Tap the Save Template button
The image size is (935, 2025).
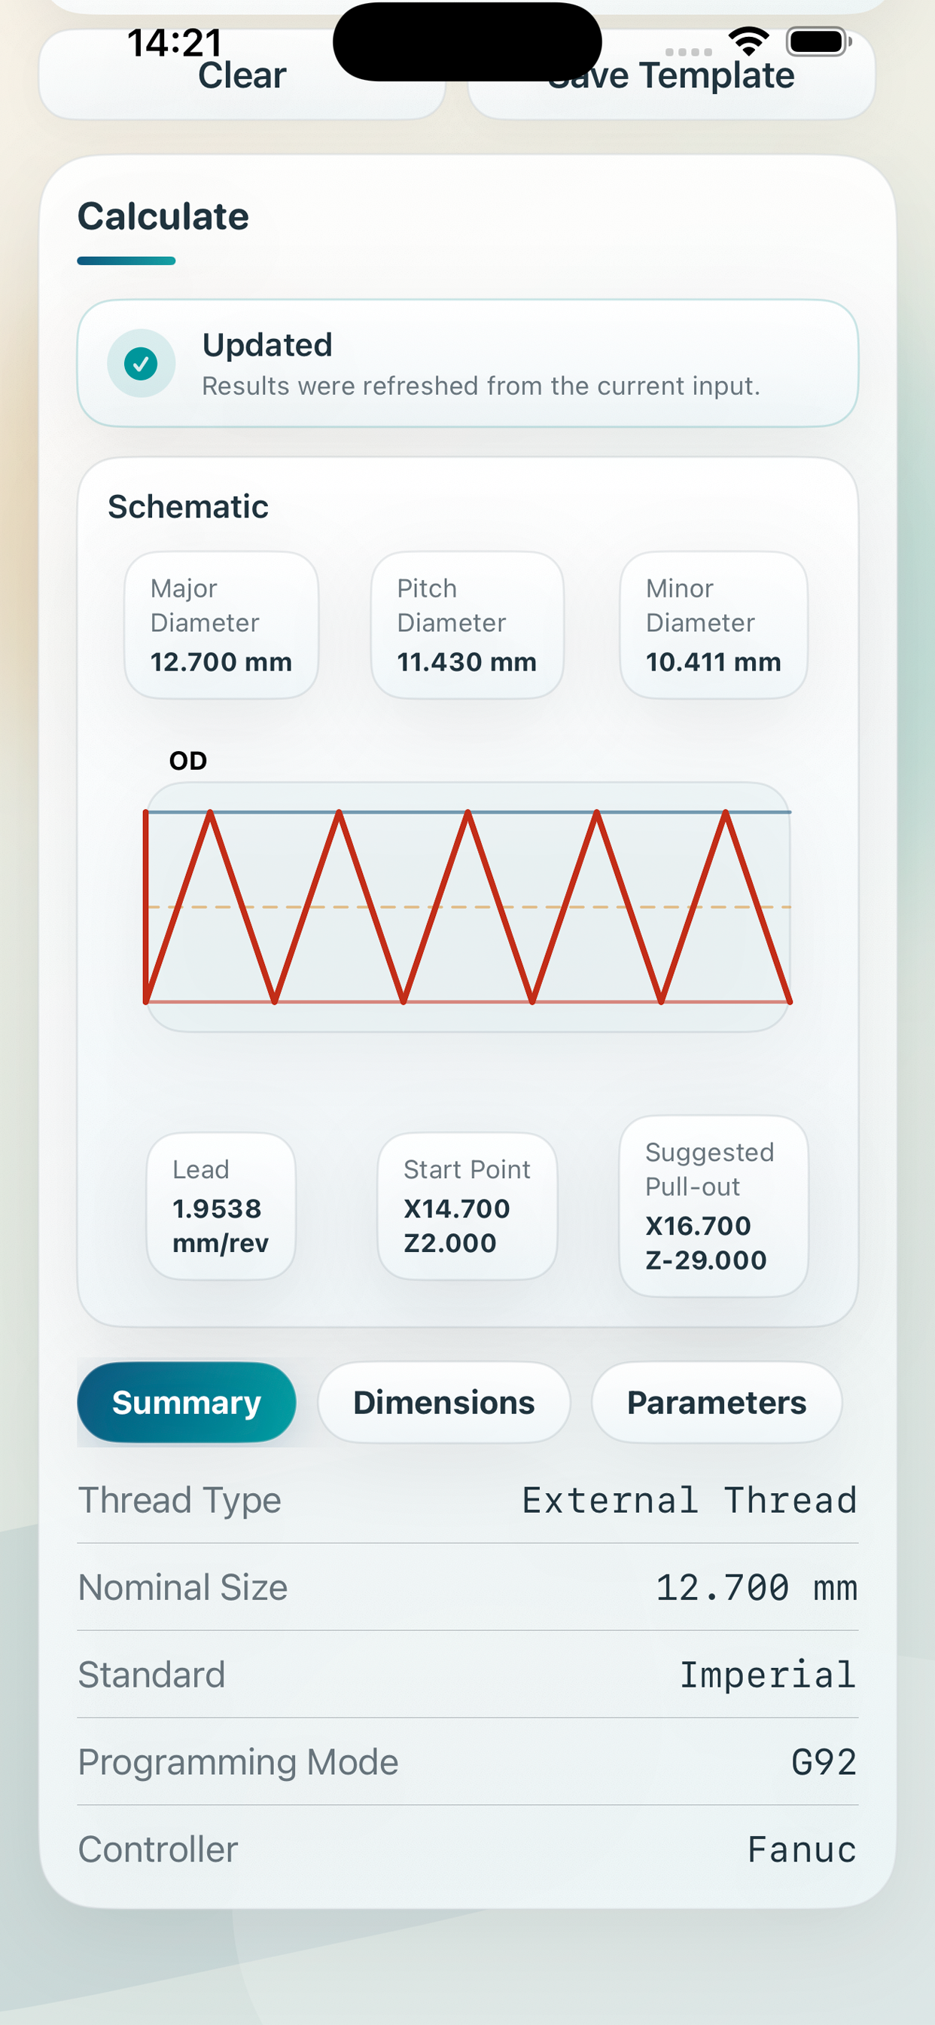(671, 76)
